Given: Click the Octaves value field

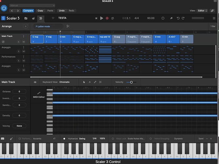Looking at the screenshot, I should [x=19, y=92].
